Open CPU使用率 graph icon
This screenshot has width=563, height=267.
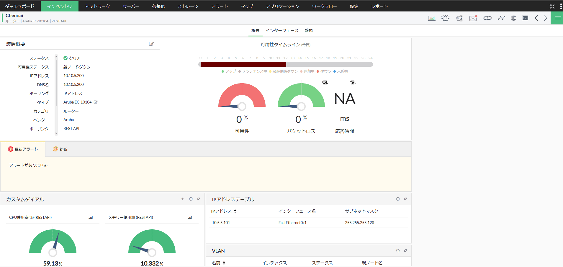click(91, 218)
